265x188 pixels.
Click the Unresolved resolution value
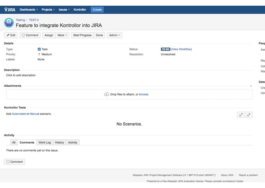[168, 54]
